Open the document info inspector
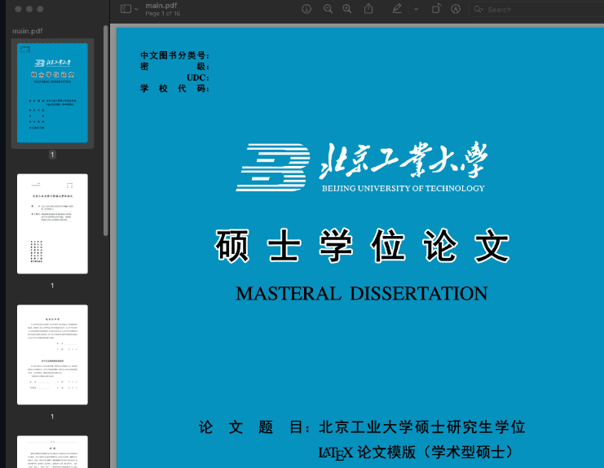Screen dimensions: 604x468 (306, 9)
